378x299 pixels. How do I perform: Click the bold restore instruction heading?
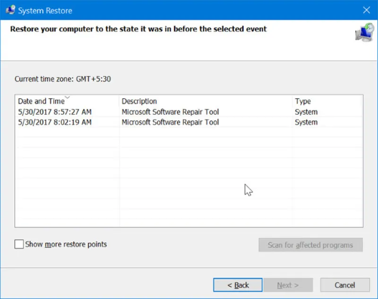pos(138,29)
